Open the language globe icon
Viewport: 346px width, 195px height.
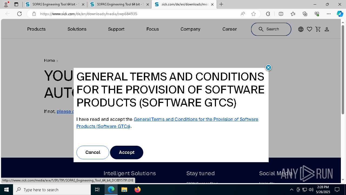[x=301, y=29]
